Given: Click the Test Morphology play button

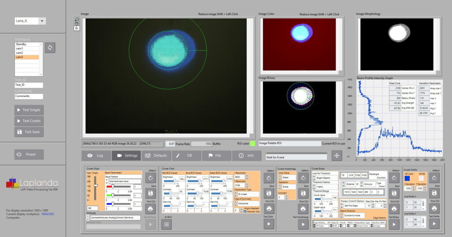Looking at the screenshot, I should (x=303, y=224).
